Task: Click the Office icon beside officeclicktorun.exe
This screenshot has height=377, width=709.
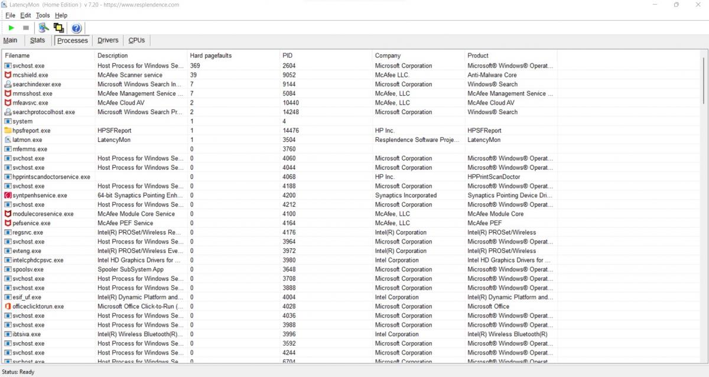Action: [x=8, y=307]
